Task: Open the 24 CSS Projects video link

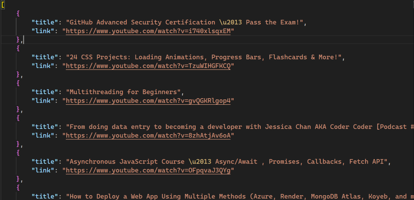Action: 148,66
